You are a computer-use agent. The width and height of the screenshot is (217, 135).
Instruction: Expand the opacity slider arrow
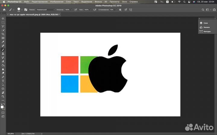[x=71, y=10]
